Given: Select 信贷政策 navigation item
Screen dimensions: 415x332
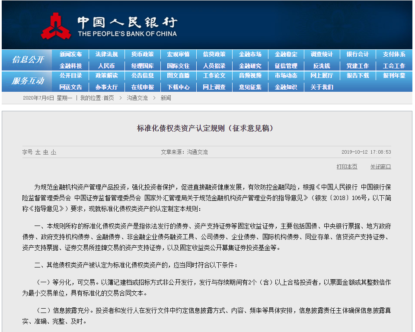Looking at the screenshot, I should (x=214, y=54).
